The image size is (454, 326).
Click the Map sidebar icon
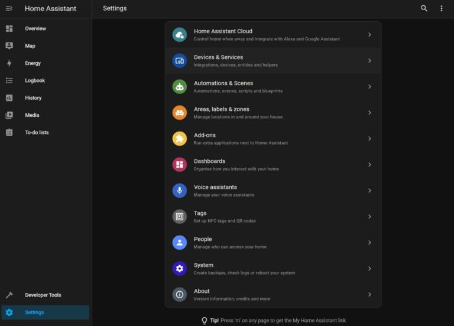pos(9,45)
